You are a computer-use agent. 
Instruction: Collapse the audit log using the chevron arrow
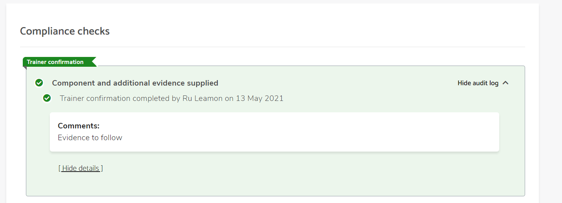click(x=505, y=83)
